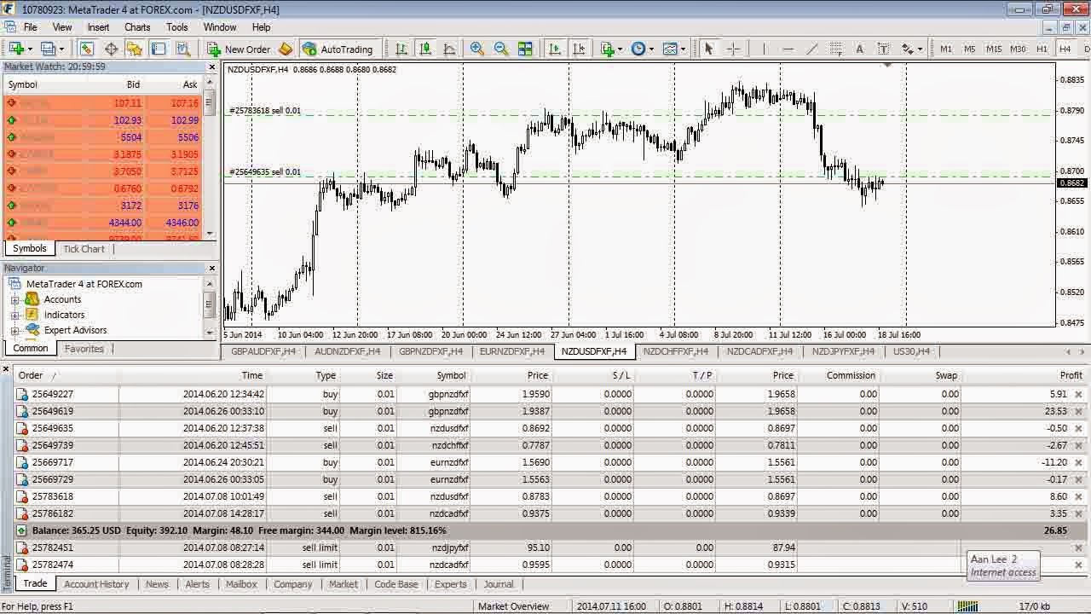The height and width of the screenshot is (614, 1091).
Task: Select the Text Label tool
Action: point(883,49)
